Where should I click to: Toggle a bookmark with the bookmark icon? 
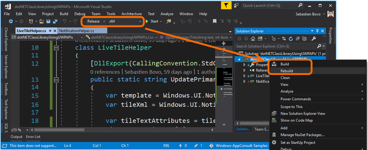214,21
